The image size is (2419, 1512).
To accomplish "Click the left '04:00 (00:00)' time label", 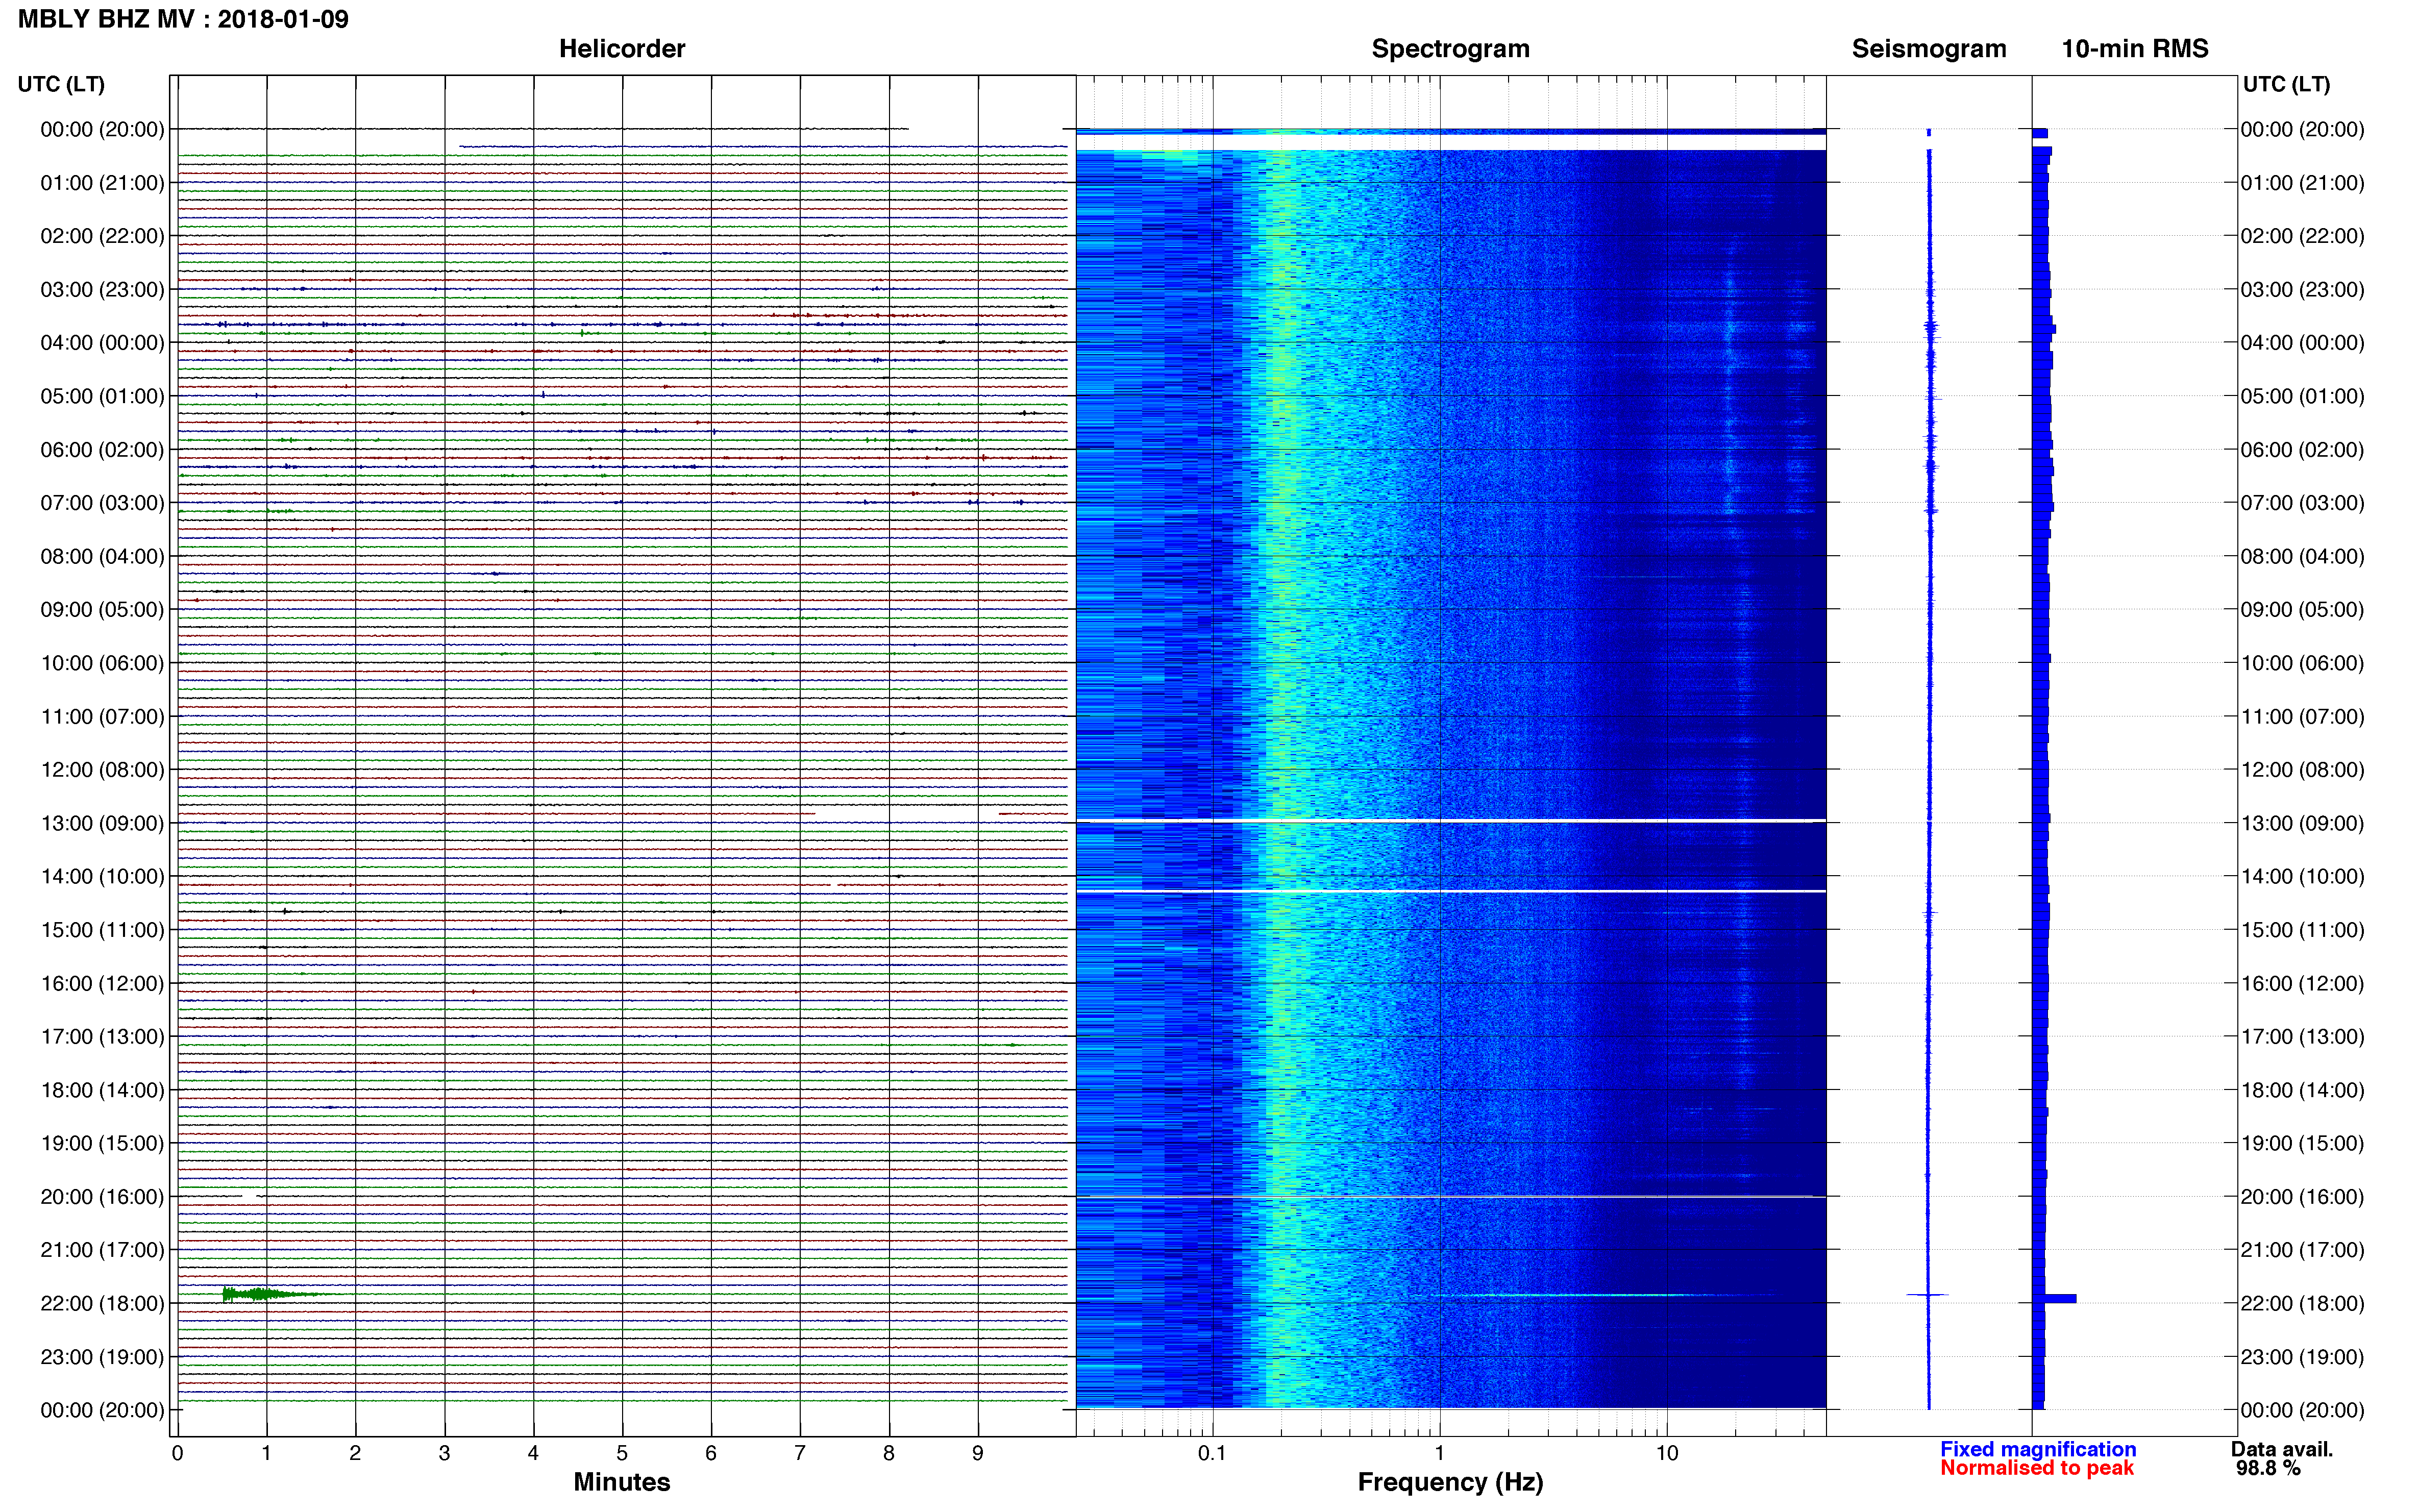I will 102,343.
